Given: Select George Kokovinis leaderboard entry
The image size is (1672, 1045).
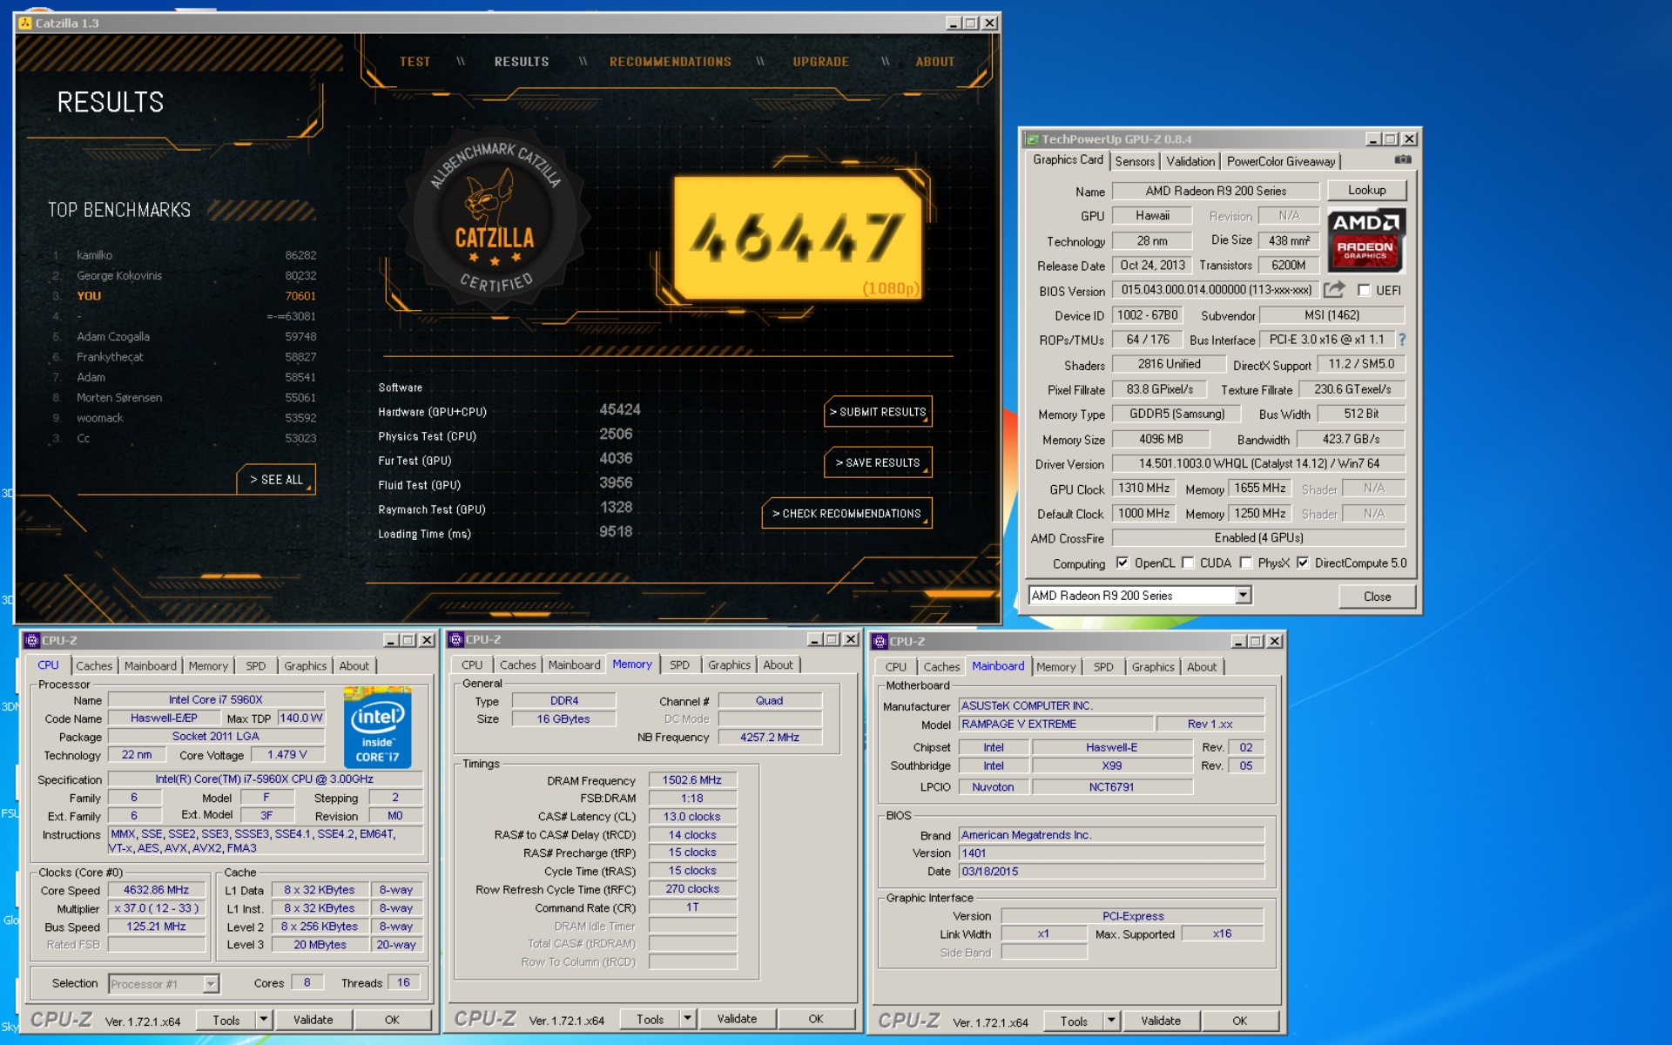Looking at the screenshot, I should coord(183,275).
